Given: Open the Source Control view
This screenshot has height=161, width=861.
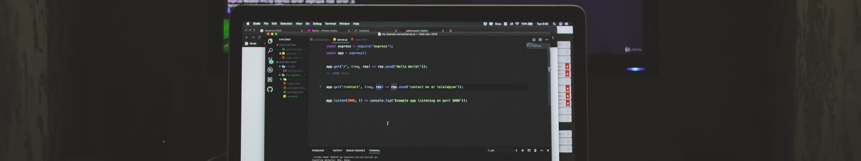Looking at the screenshot, I should (270, 60).
